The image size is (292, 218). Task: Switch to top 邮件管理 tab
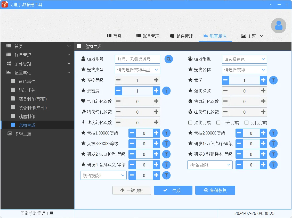point(181,36)
